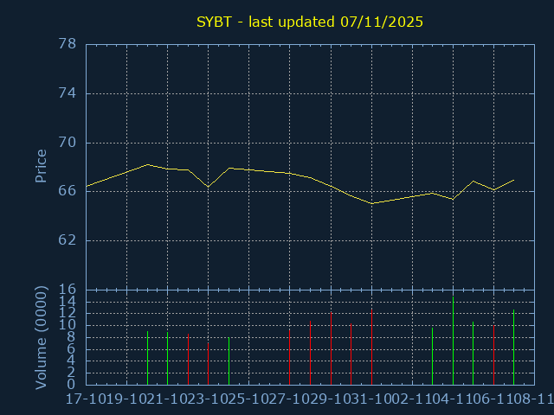Select the 78 price tick label
Screen dimensions: 554x415
pyautogui.click(x=68, y=44)
